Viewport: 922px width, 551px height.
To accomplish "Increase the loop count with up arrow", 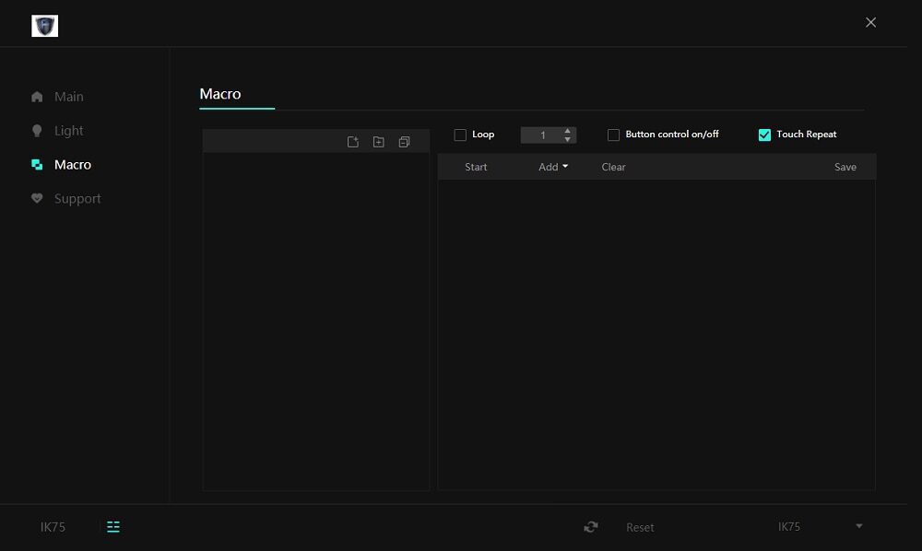I will 568,131.
